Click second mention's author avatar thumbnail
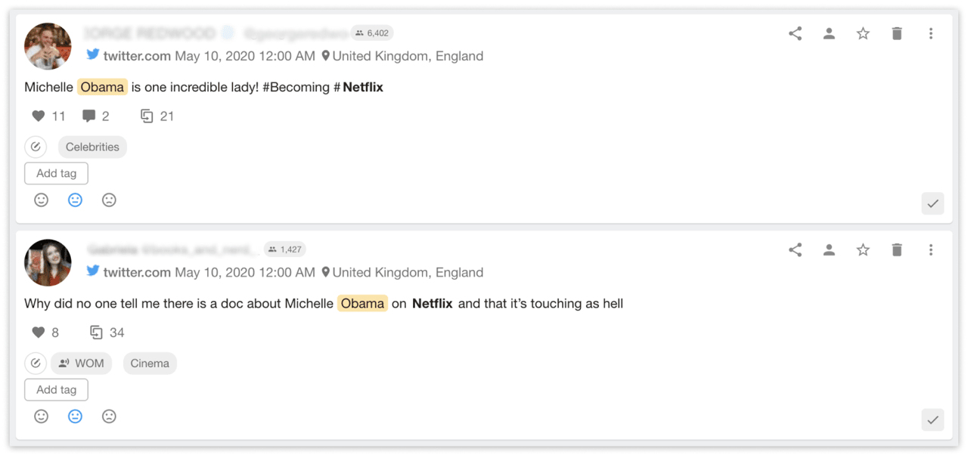This screenshot has height=458, width=968. tap(48, 262)
